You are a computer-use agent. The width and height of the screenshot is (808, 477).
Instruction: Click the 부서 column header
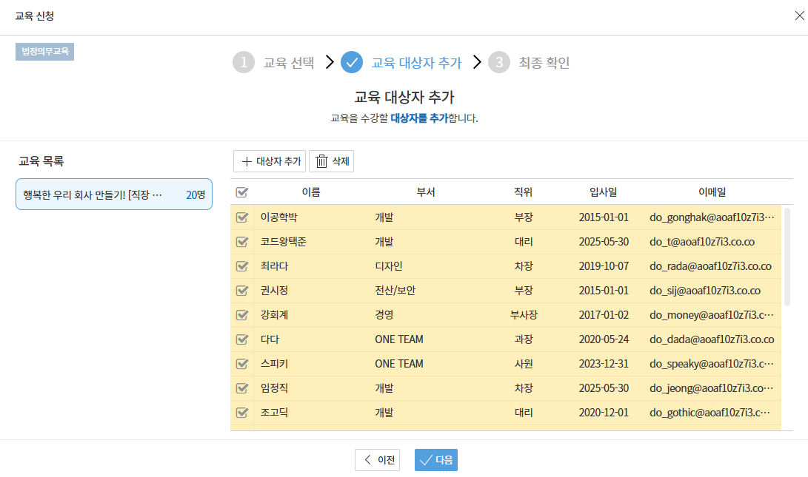coord(426,192)
